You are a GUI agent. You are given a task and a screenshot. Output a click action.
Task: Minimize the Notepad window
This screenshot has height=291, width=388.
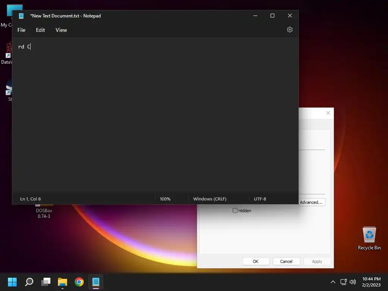255,16
